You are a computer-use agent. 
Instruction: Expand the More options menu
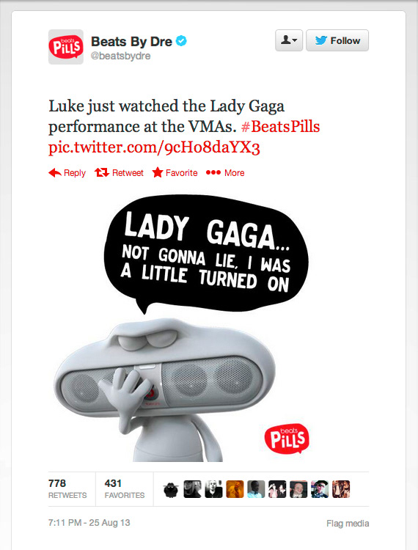click(225, 172)
